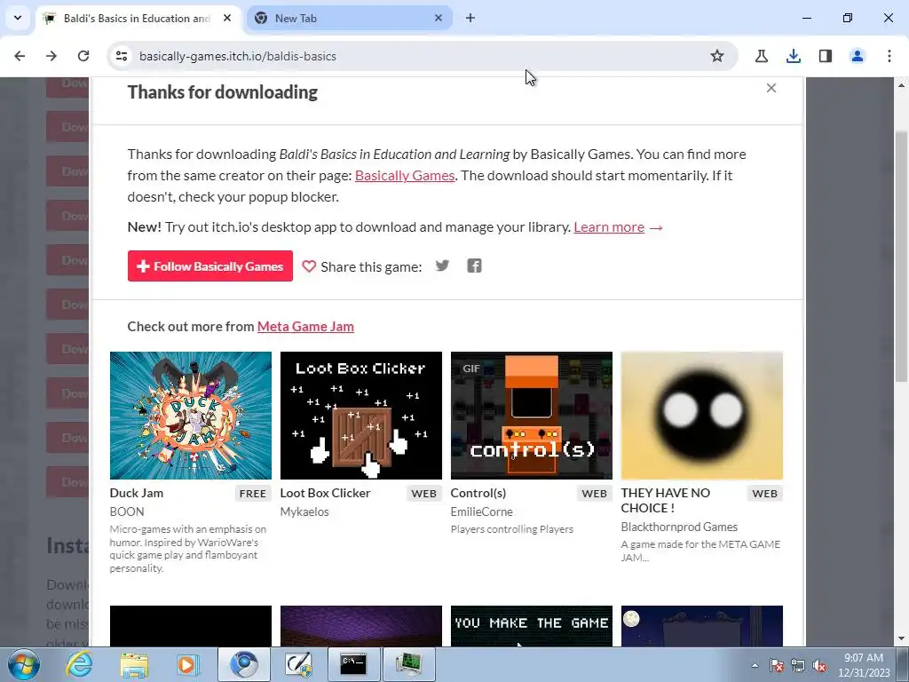Viewport: 909px width, 682px height.
Task: Select the Chrome taskbar button
Action: [244, 664]
